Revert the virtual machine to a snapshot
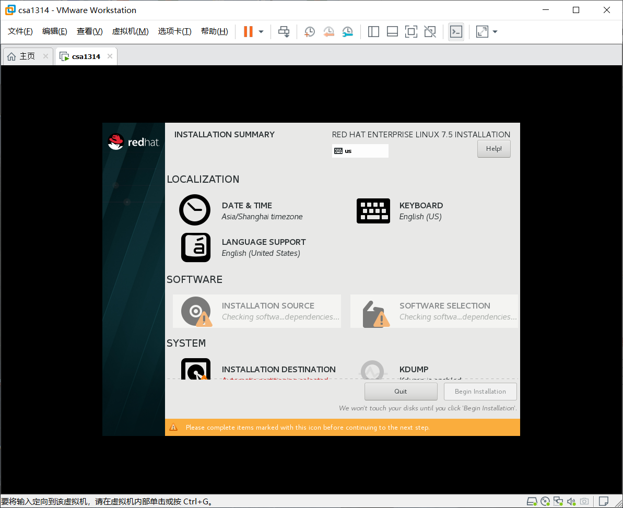Screen dimensions: 623x508 (328, 31)
